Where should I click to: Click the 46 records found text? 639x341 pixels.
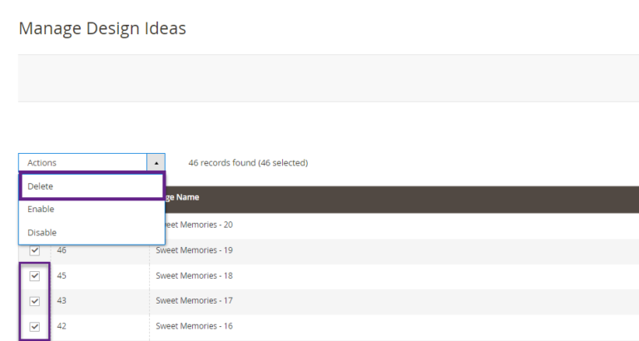click(248, 163)
